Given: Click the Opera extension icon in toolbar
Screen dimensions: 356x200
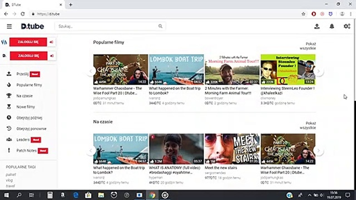Looking at the screenshot, I should point(314,14).
